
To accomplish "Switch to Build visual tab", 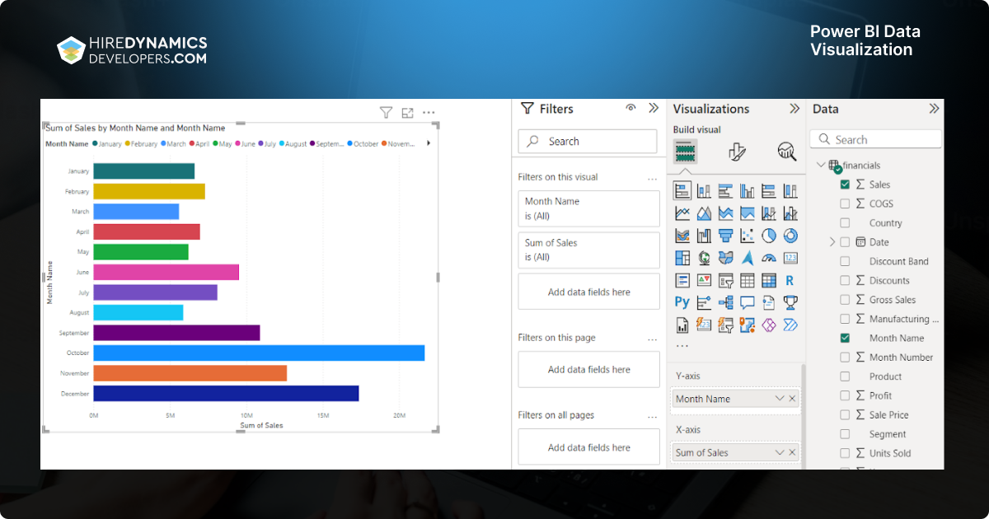I will click(x=686, y=151).
